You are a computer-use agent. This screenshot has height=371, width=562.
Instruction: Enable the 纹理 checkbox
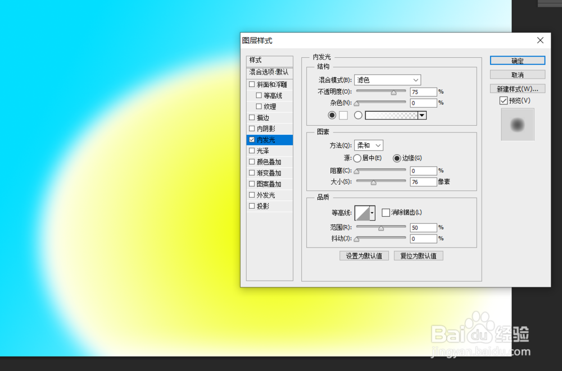tap(259, 106)
